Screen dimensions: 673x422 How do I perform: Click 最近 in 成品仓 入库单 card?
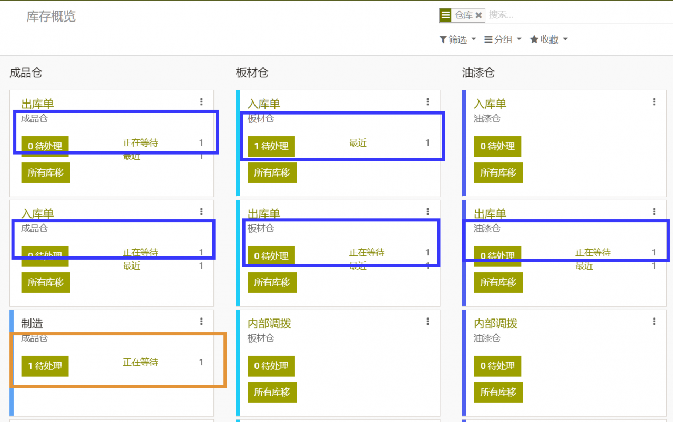click(132, 265)
